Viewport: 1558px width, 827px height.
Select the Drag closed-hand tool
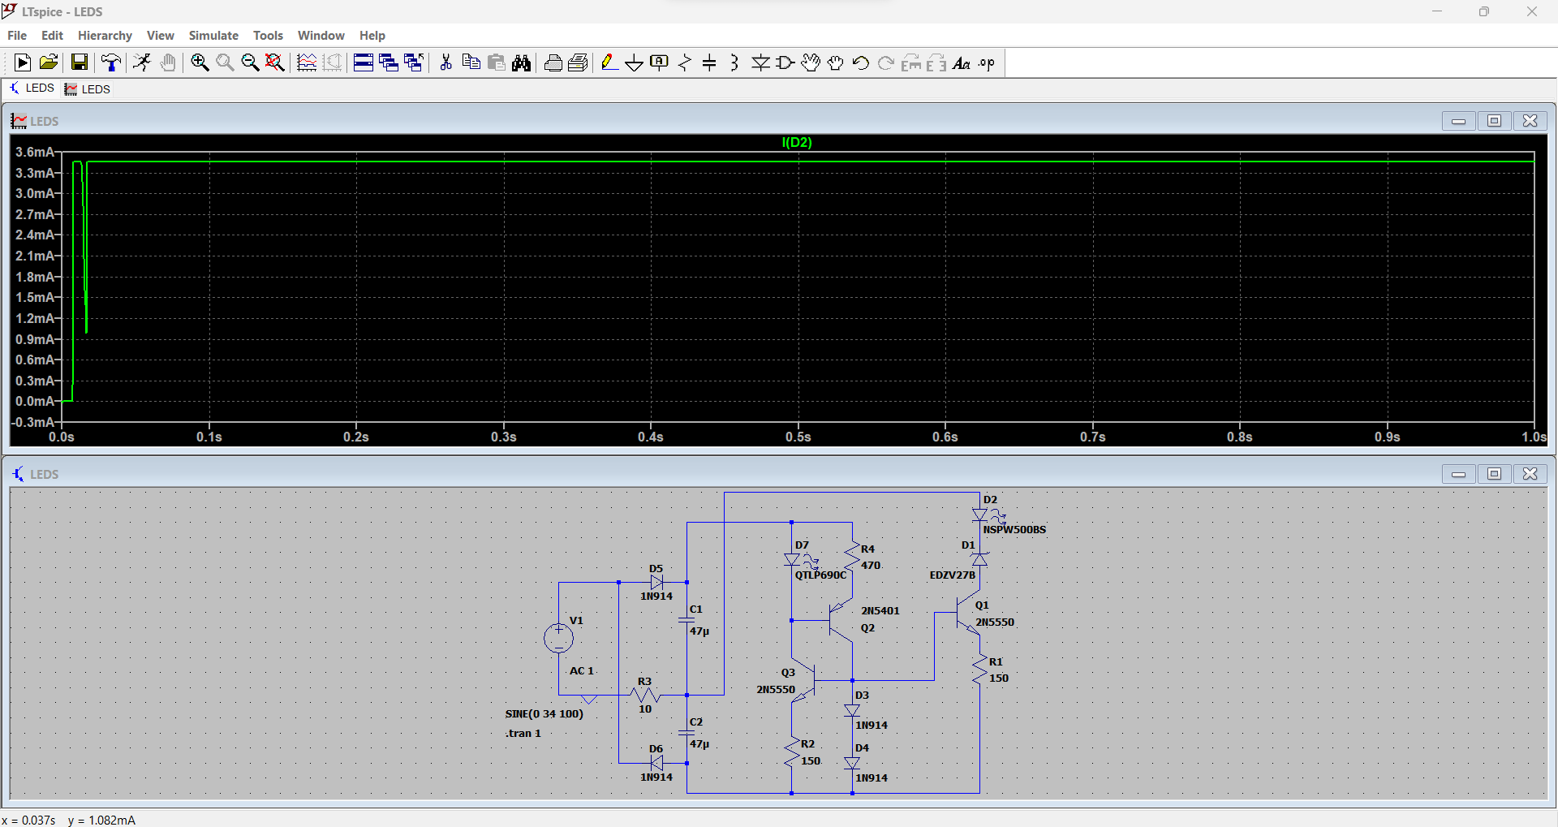coord(836,62)
